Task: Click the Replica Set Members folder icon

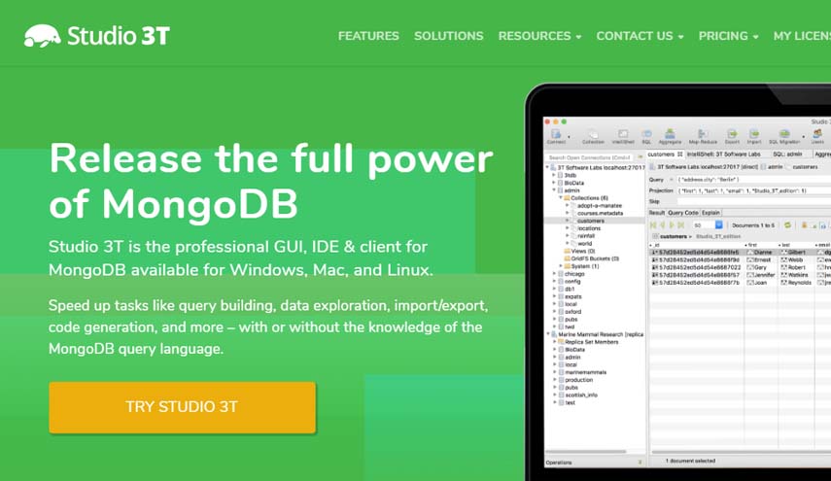Action: 561,342
